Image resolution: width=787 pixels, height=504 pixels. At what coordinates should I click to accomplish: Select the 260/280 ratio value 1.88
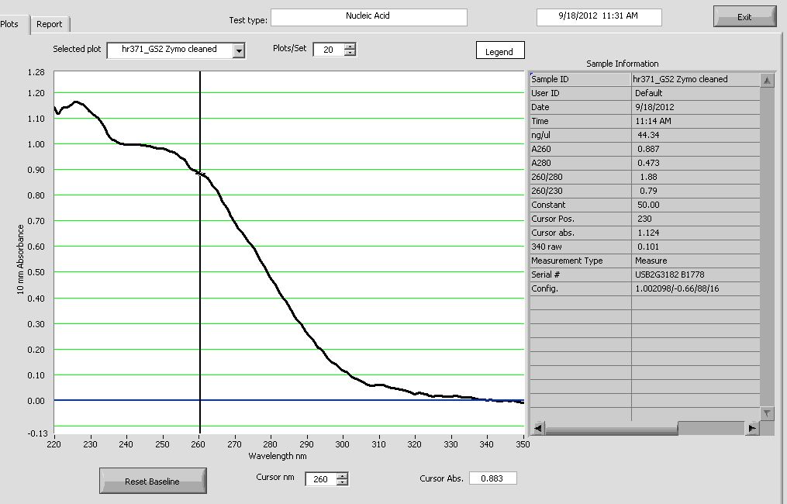click(x=696, y=178)
